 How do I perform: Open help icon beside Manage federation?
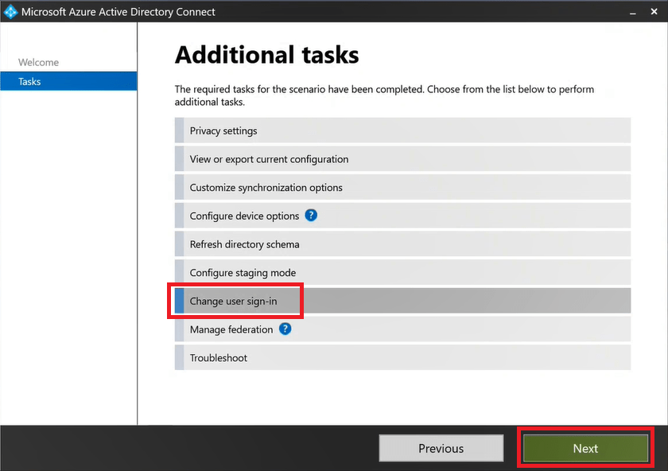point(285,329)
